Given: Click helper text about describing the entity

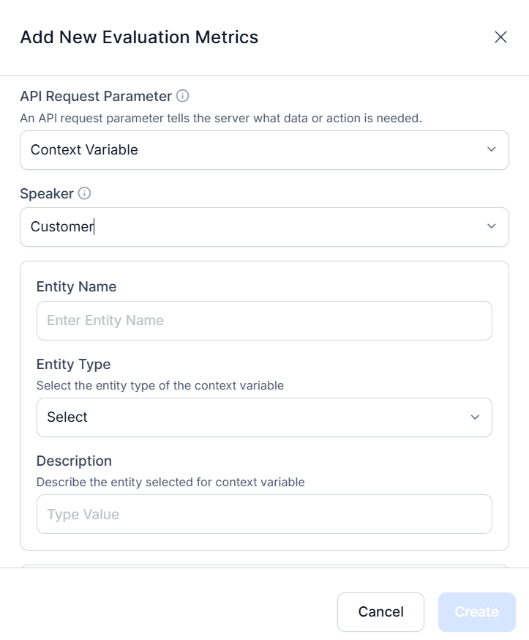Looking at the screenshot, I should (x=170, y=482).
